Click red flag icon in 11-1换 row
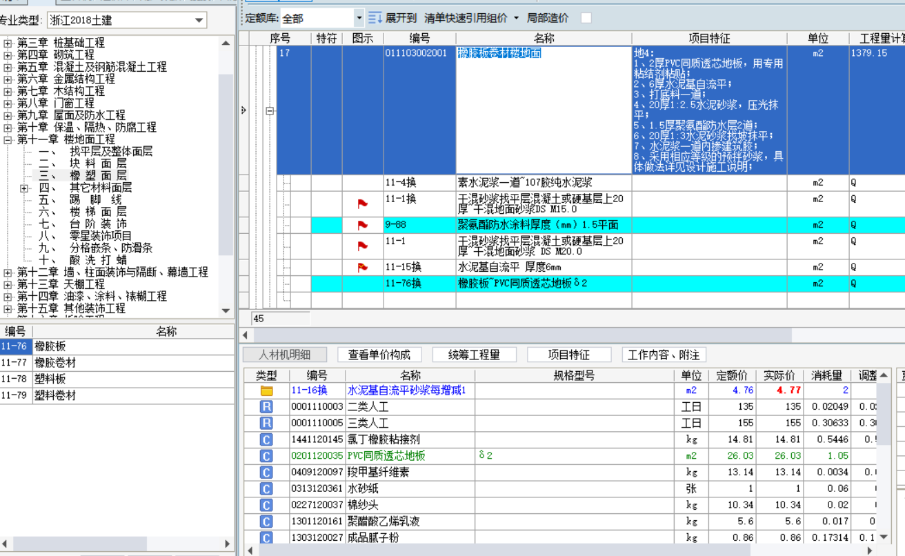 pyautogui.click(x=363, y=204)
